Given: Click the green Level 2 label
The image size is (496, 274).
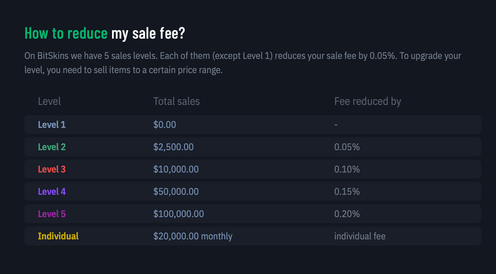Looking at the screenshot, I should (52, 147).
